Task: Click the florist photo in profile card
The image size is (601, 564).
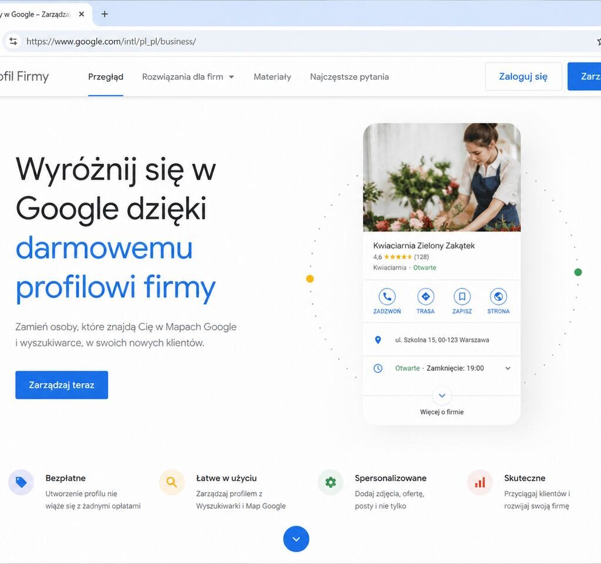Action: pyautogui.click(x=442, y=177)
